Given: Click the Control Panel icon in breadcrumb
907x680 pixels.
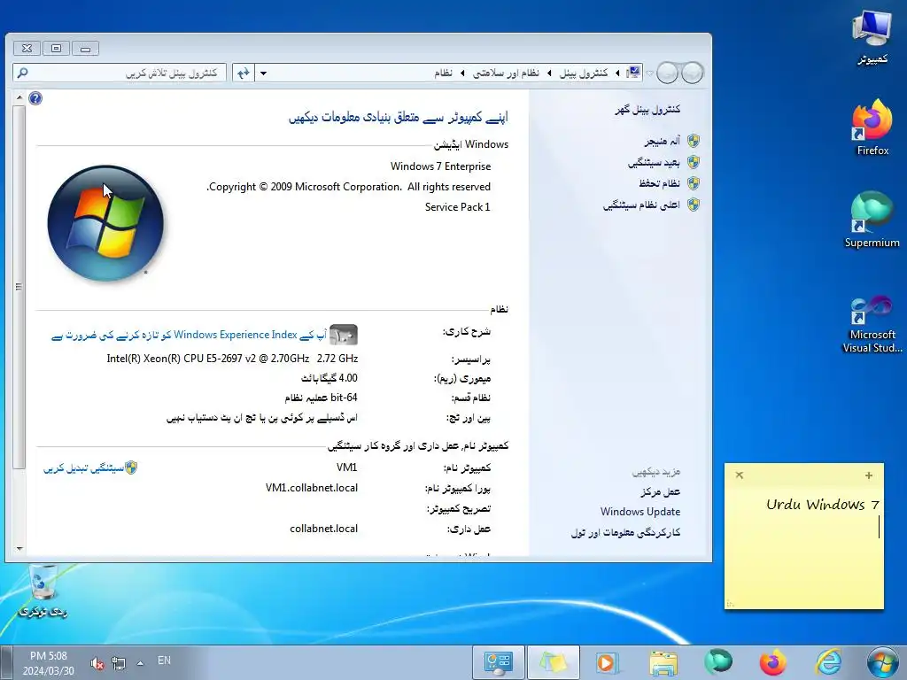Looking at the screenshot, I should pos(634,73).
